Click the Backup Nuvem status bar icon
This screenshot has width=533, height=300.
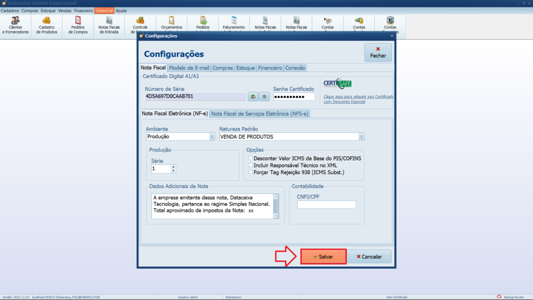[499, 297]
